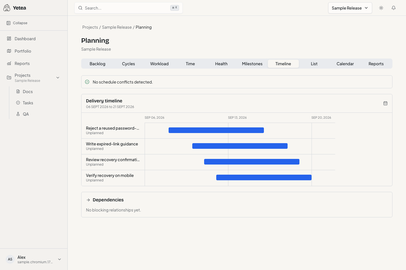
Task: Select the 'Verify recovery on mobile' row label
Action: 110,175
